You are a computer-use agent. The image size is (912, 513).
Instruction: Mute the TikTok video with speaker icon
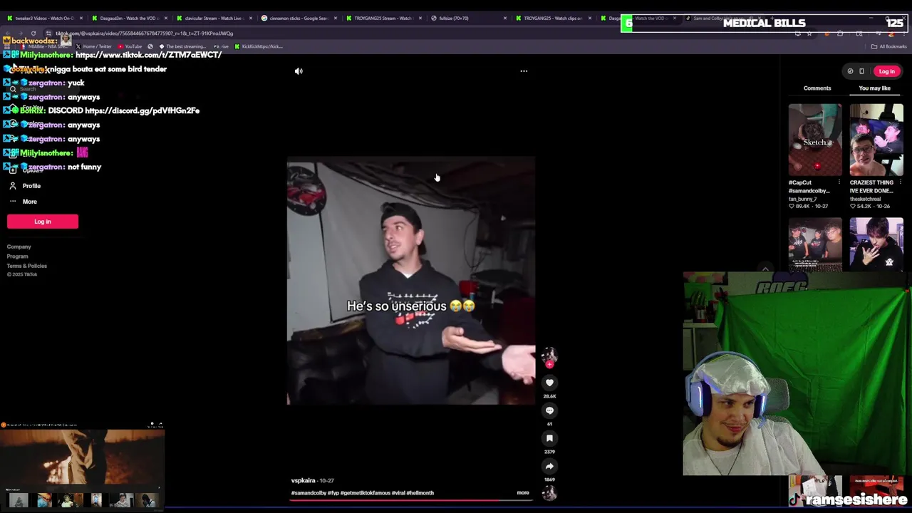[299, 71]
